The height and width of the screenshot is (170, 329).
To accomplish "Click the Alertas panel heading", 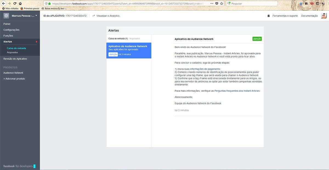I will (x=114, y=31).
